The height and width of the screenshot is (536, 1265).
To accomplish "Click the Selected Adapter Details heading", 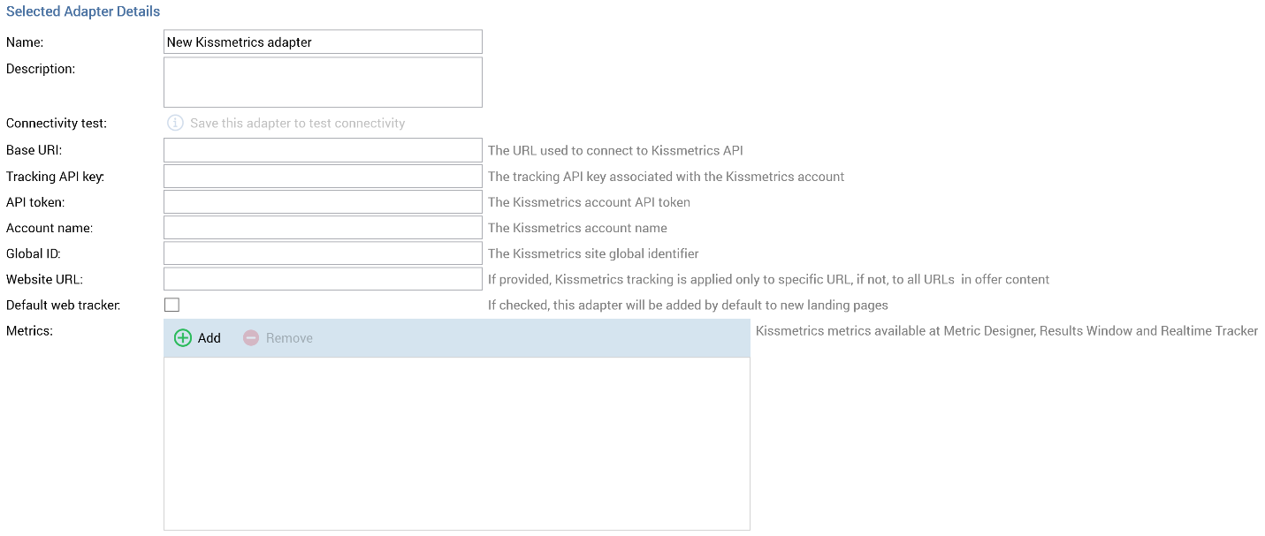I will pyautogui.click(x=83, y=12).
